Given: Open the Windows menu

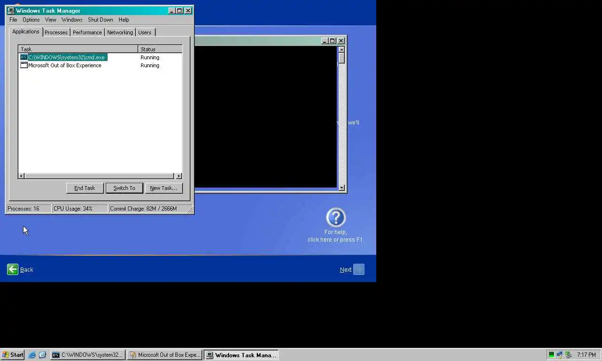Looking at the screenshot, I should tap(72, 20).
